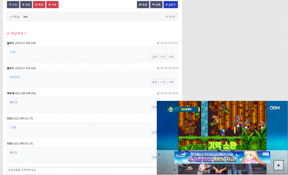Click the red 복사 copy button

tap(39, 5)
